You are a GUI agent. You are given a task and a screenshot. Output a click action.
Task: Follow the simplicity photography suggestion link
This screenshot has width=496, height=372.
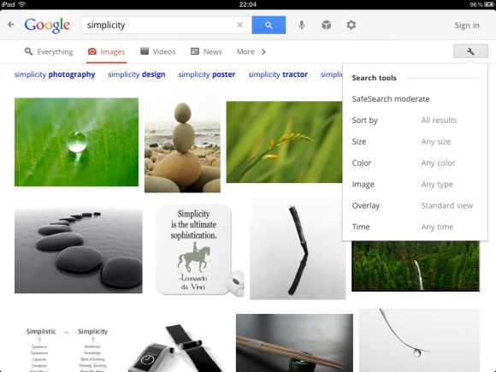point(55,74)
